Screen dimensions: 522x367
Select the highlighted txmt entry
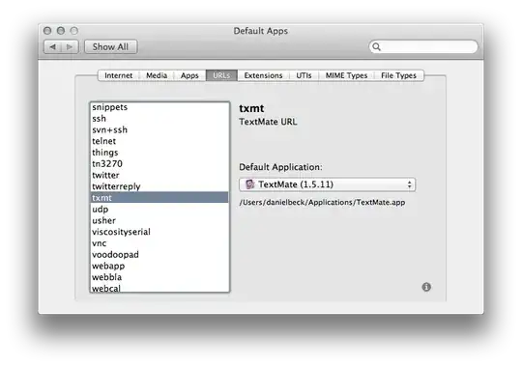pyautogui.click(x=159, y=197)
